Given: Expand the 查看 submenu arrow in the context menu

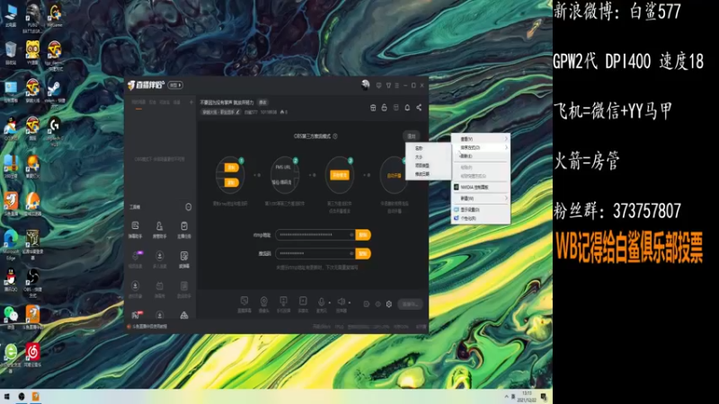Looking at the screenshot, I should point(506,139).
